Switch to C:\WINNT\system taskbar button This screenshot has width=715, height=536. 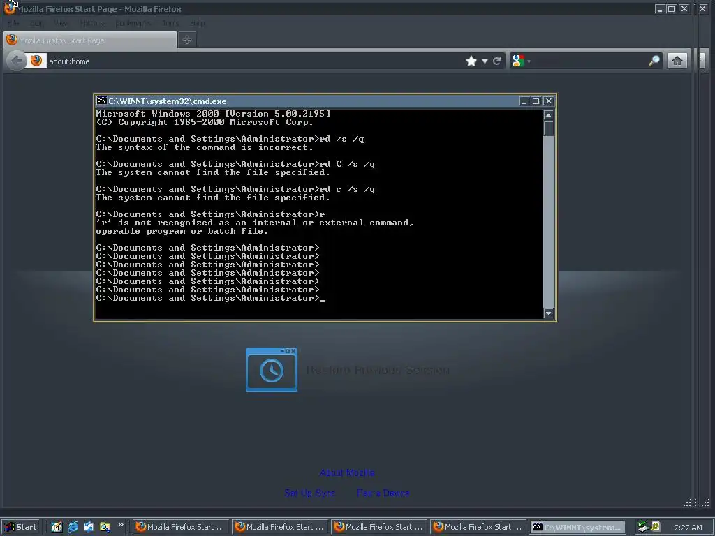click(577, 527)
